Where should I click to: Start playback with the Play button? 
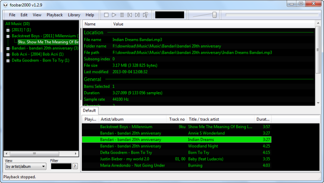pyautogui.click(x=114, y=15)
